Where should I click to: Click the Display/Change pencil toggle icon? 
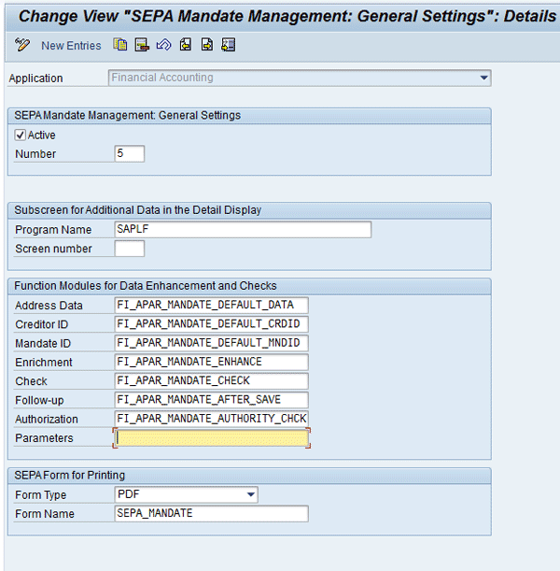tap(23, 45)
